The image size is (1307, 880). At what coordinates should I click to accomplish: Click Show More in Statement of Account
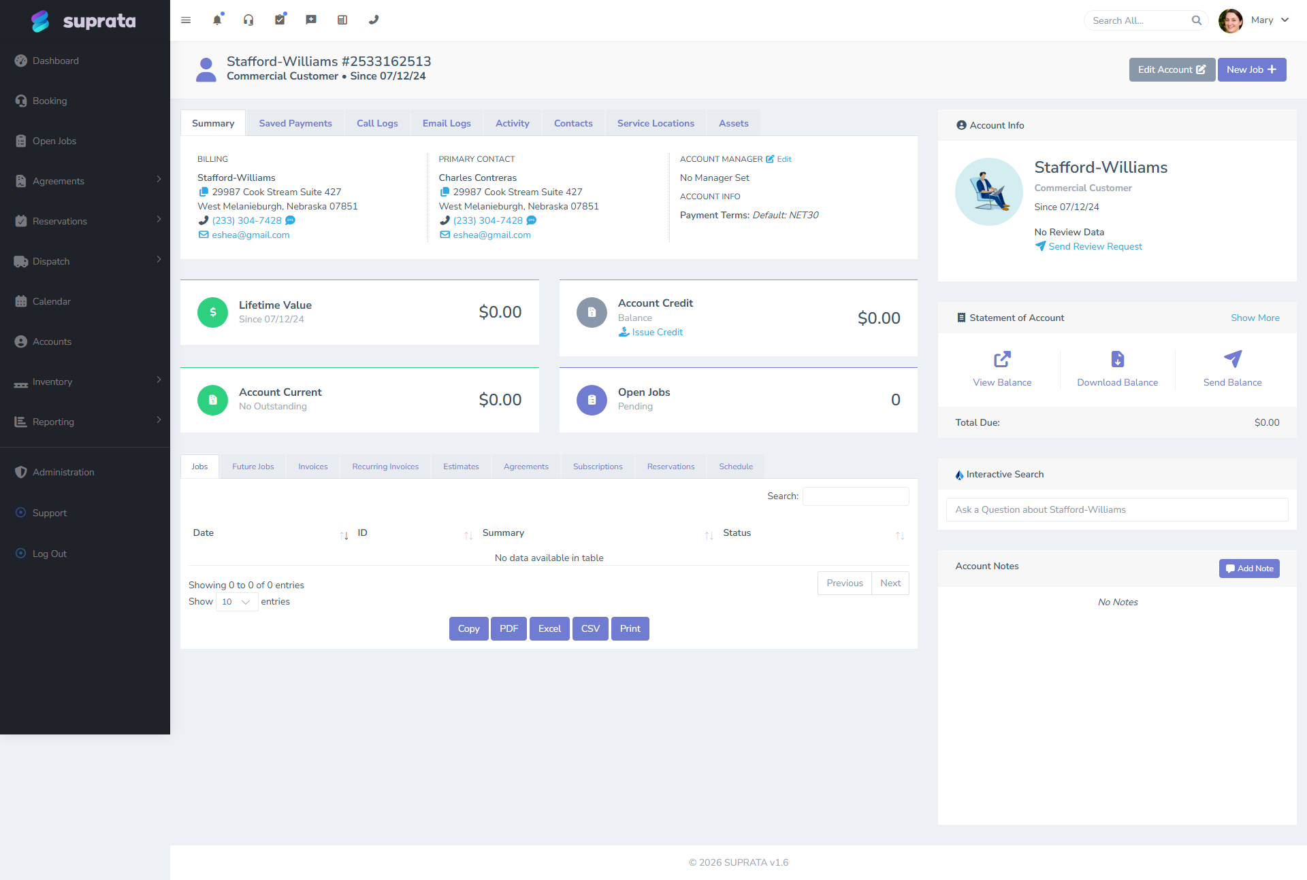pos(1255,318)
